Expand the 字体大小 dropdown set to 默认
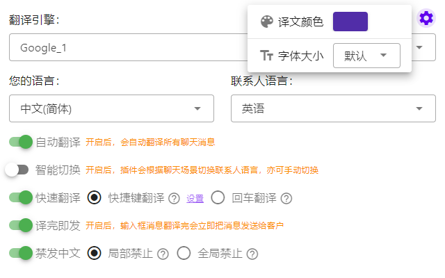Viewport: 445px width, 278px height. tap(366, 56)
